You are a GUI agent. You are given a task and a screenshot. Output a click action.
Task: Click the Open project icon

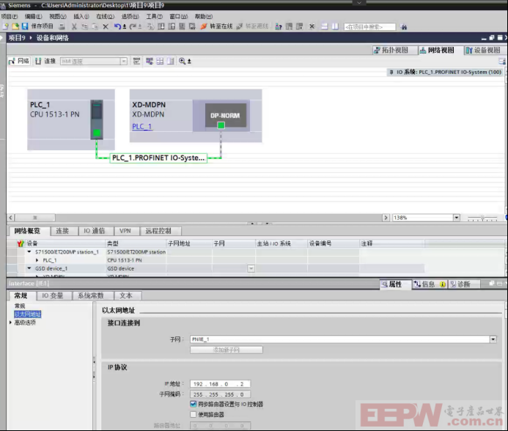point(15,26)
